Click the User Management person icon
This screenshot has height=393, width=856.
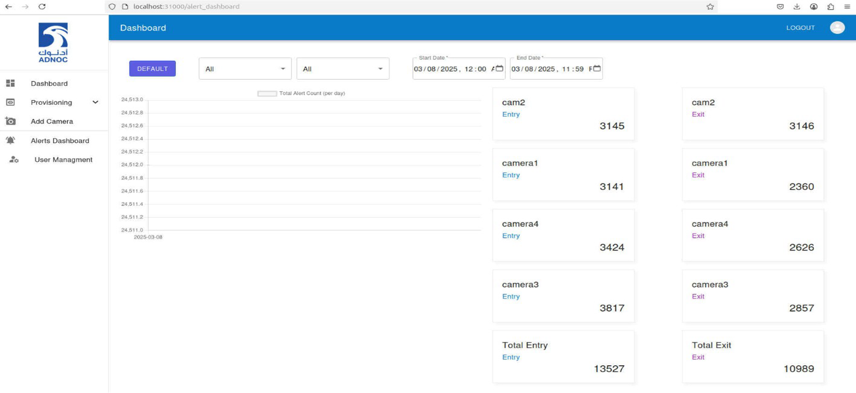pos(14,160)
